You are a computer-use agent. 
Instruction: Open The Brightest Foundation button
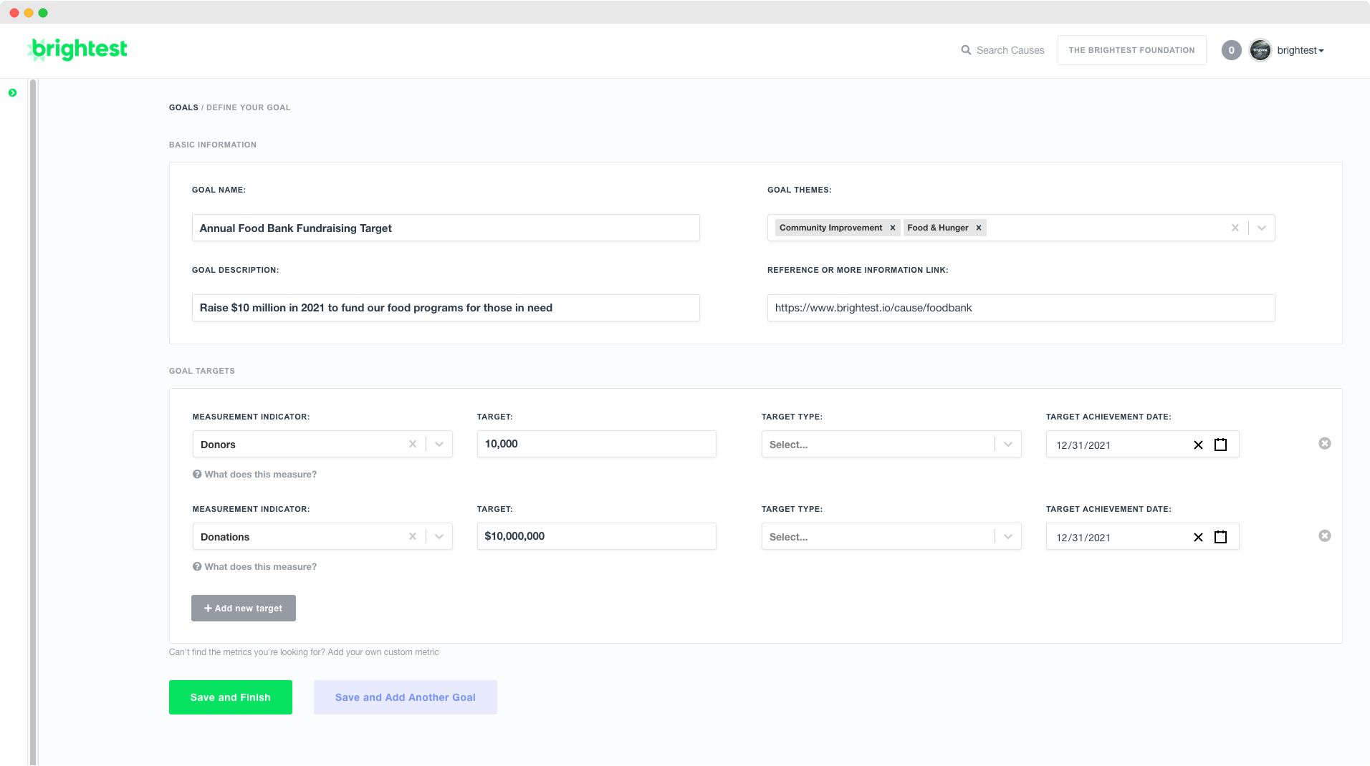1132,50
